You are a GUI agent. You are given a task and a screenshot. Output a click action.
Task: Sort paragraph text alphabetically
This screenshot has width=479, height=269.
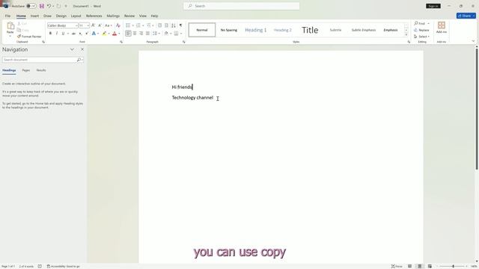click(x=174, y=25)
